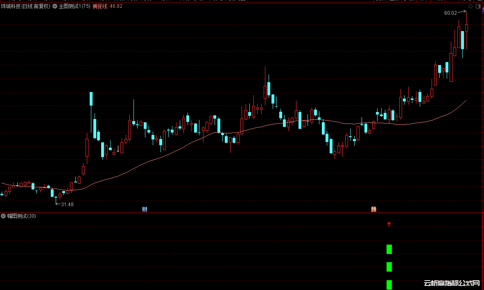Click the red up-arrow signal in sub-chart

click(x=389, y=224)
